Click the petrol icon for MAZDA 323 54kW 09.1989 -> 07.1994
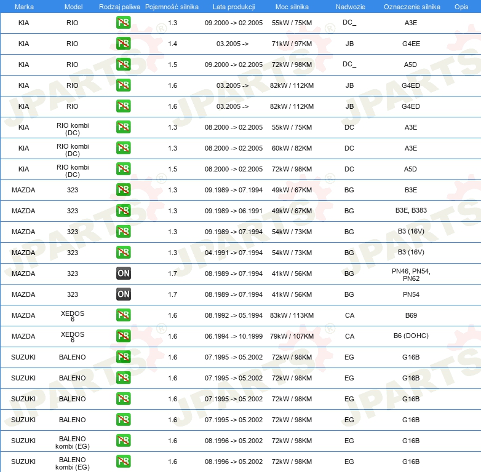 pos(123,232)
